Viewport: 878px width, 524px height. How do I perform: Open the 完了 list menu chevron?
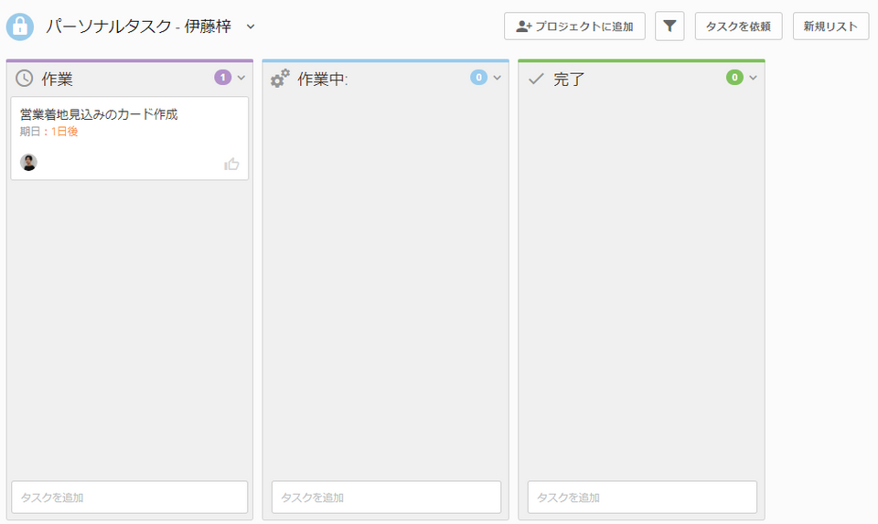(753, 78)
